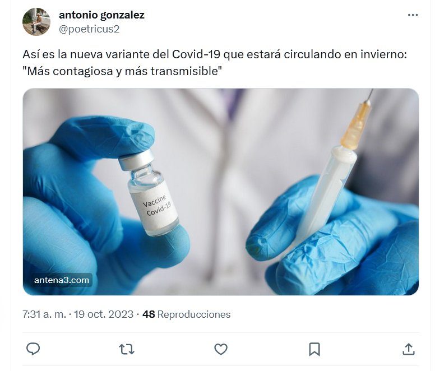
Task: Click the antena3.com source label
Action: [62, 280]
